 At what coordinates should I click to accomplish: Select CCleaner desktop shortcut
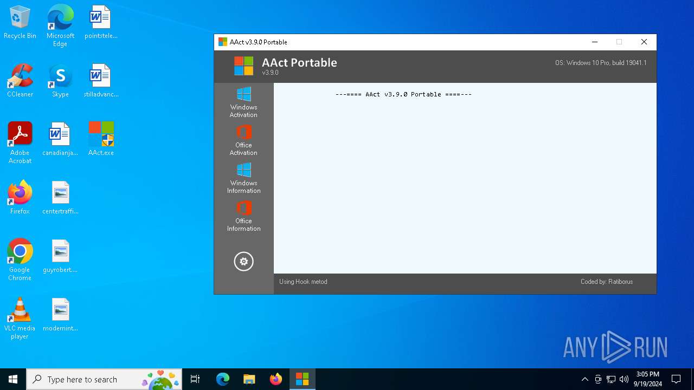point(20,81)
